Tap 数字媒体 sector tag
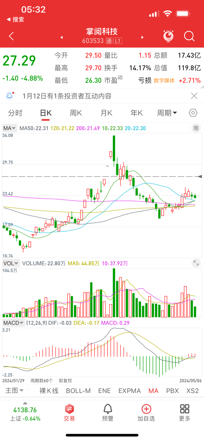This screenshot has width=204, height=441. pyautogui.click(x=164, y=81)
